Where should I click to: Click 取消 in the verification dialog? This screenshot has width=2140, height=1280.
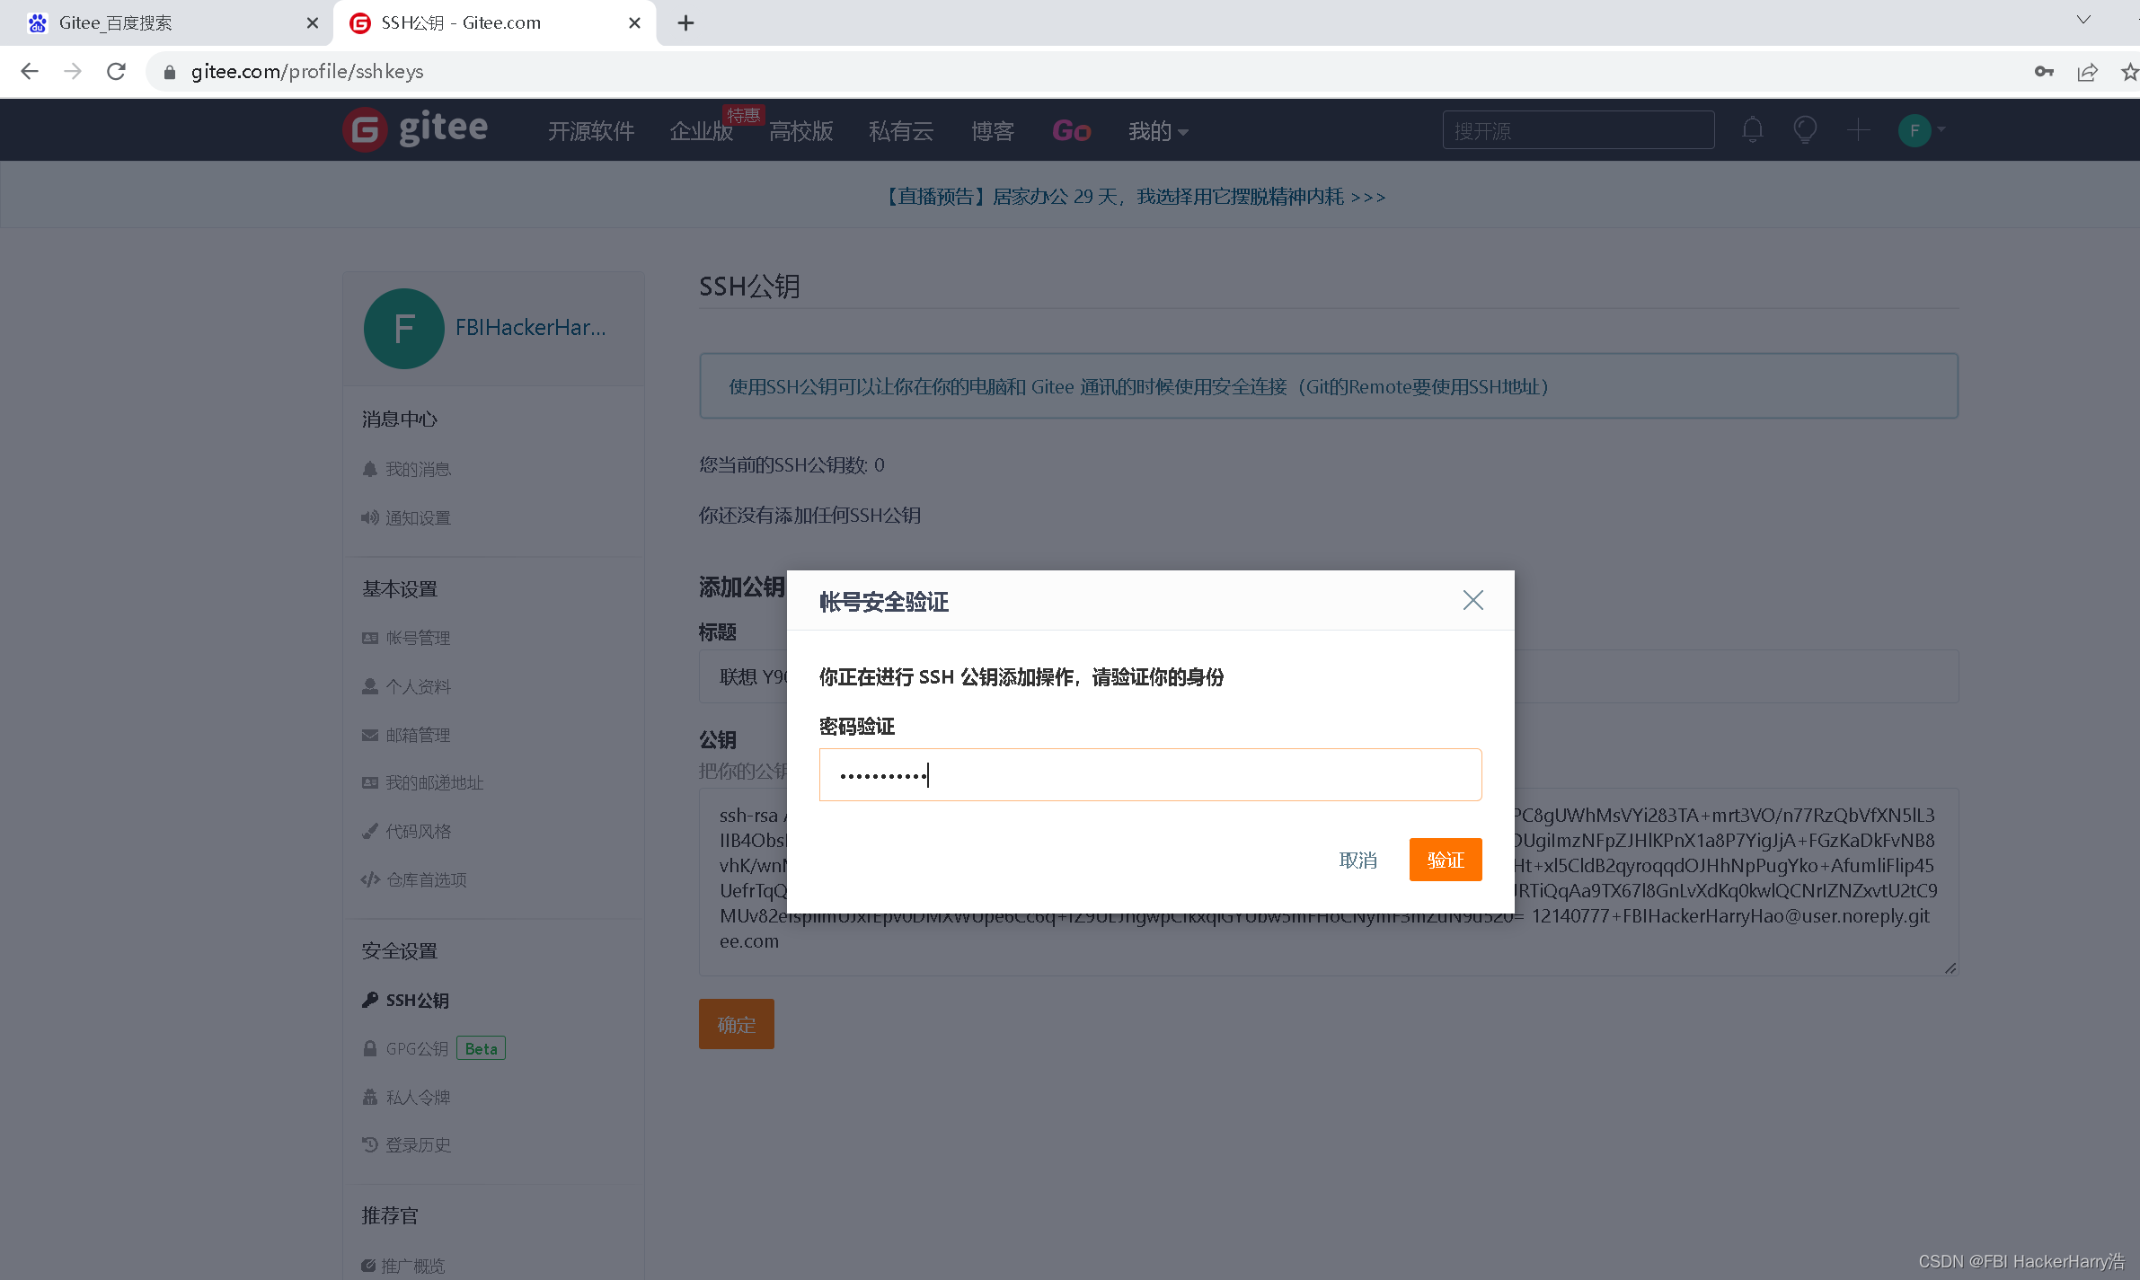(1357, 860)
